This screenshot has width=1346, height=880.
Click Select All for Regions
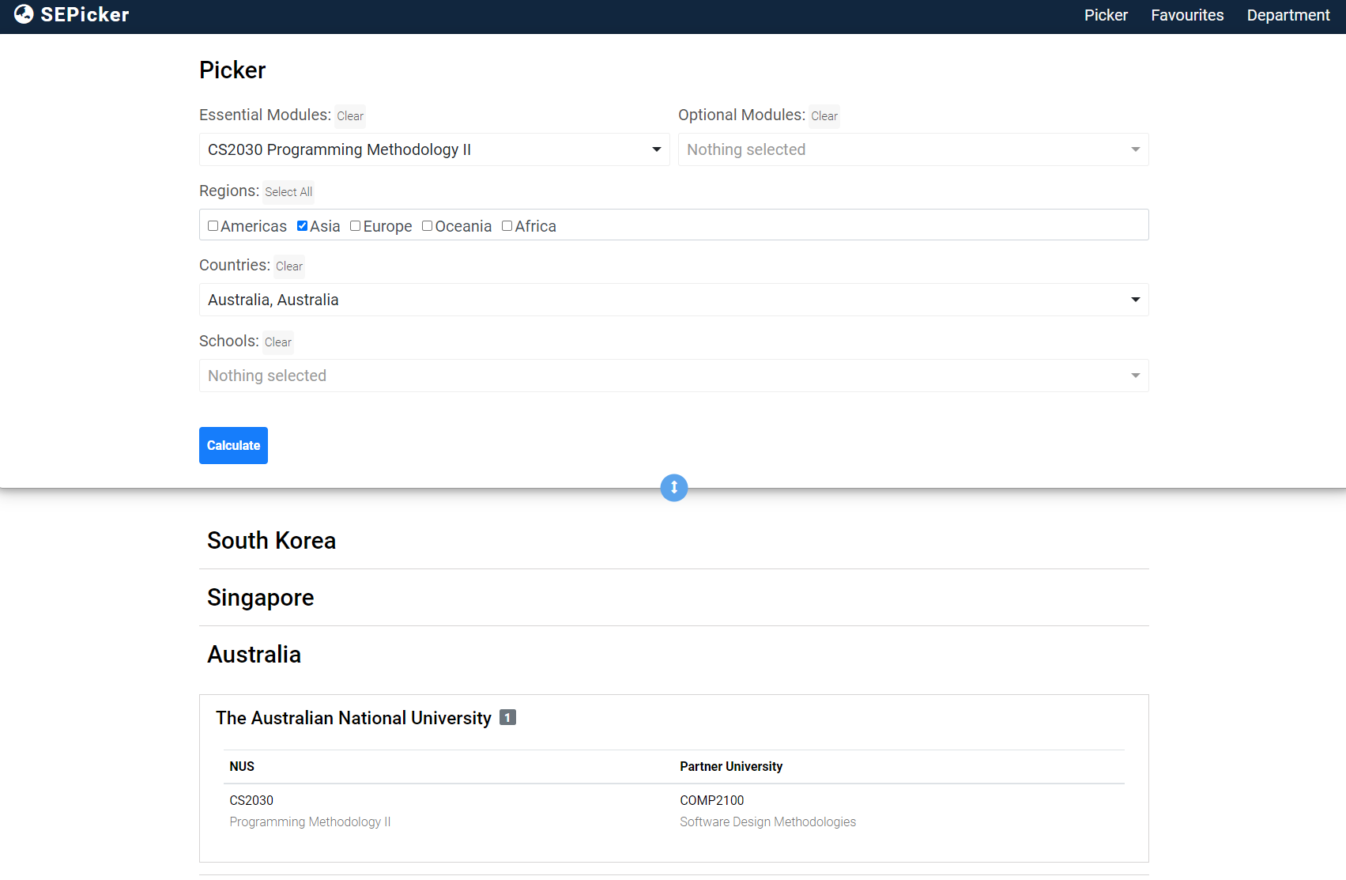288,192
